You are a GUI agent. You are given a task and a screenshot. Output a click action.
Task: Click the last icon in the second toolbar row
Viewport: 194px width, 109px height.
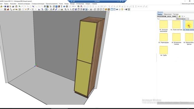(129, 9)
